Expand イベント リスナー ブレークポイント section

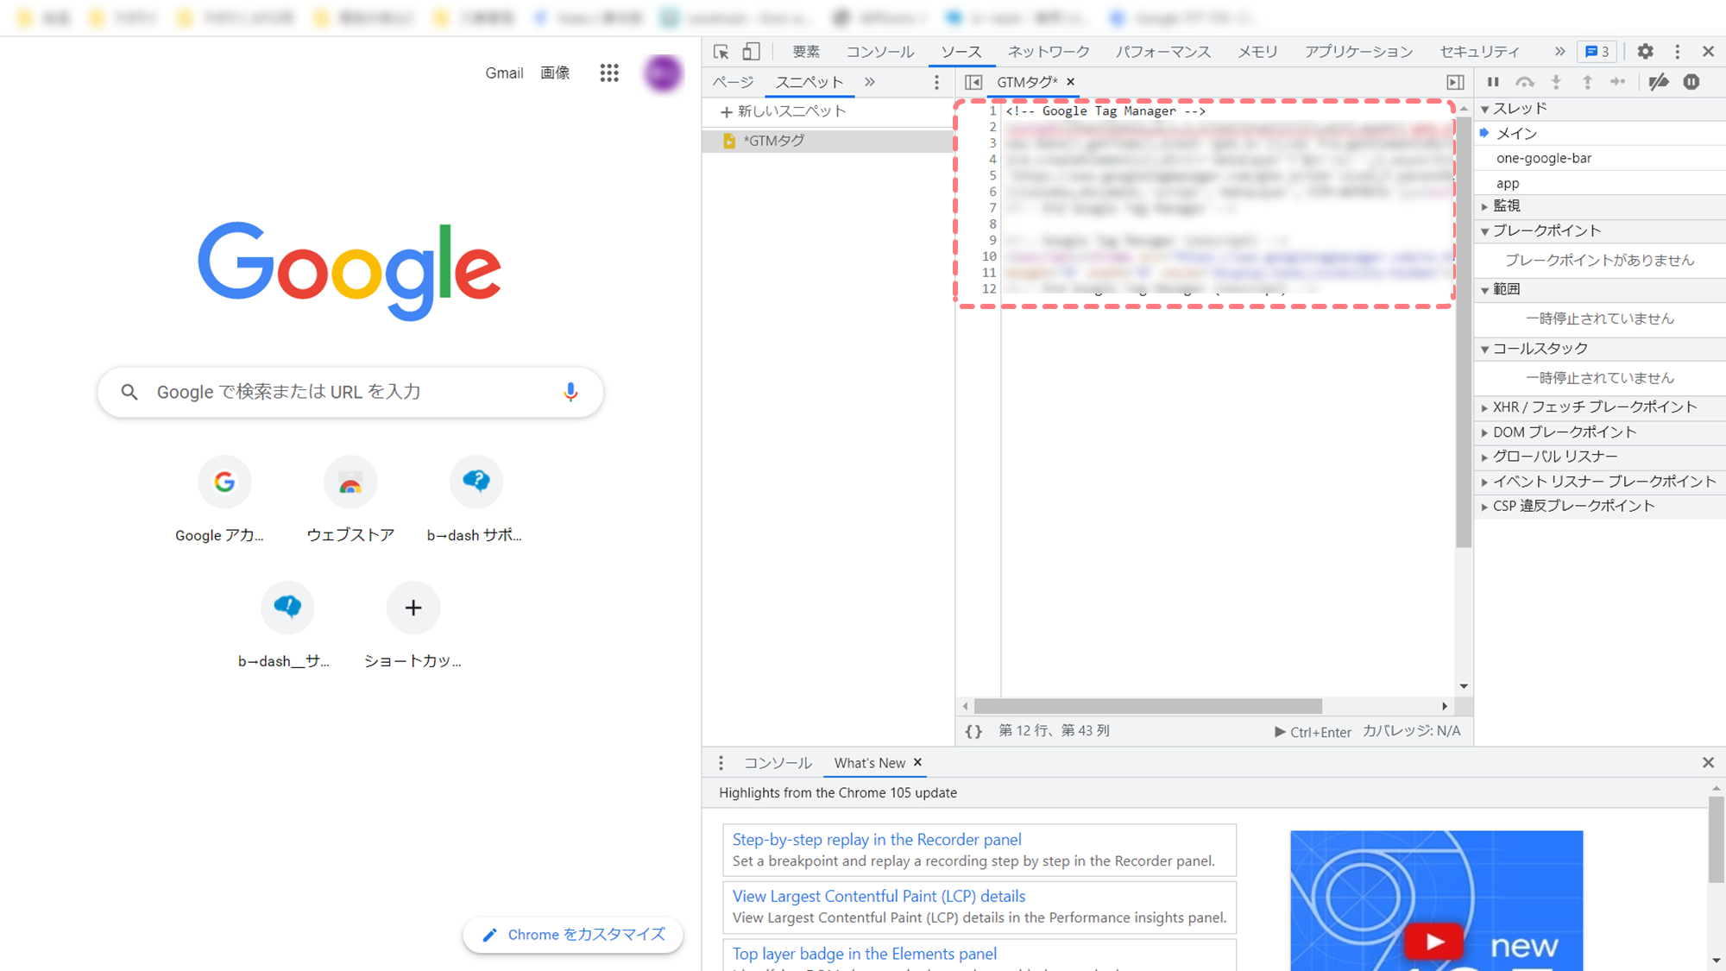coord(1600,482)
